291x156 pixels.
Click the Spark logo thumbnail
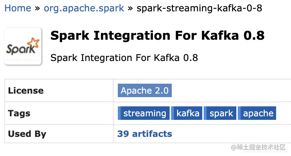[23, 46]
